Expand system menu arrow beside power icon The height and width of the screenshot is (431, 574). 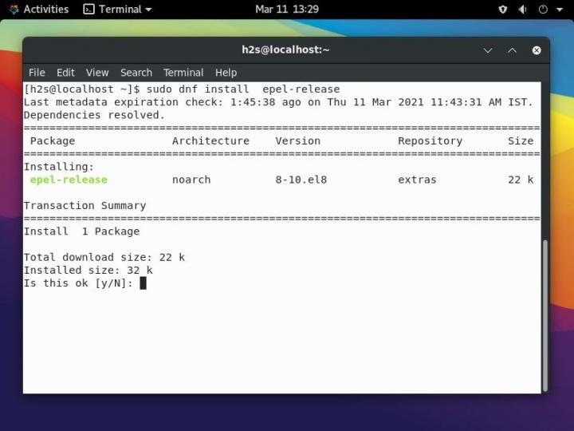pos(559,10)
